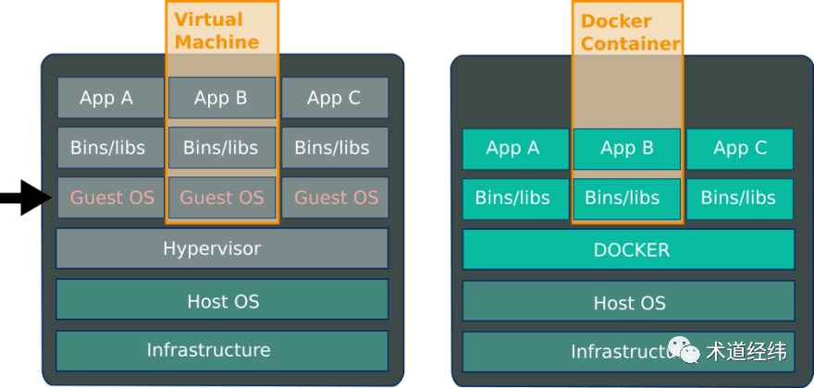Click the App C box in the VM diagram
Screen dimensions: 814x388
(x=335, y=98)
